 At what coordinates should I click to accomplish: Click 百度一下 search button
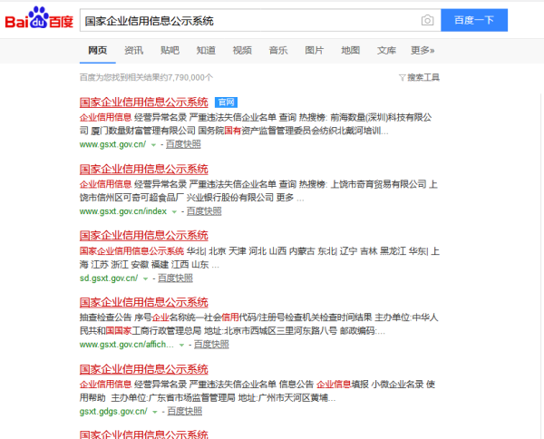[474, 20]
